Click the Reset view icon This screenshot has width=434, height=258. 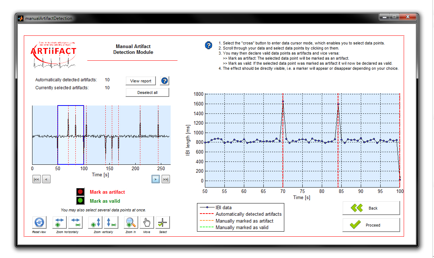tap(39, 223)
